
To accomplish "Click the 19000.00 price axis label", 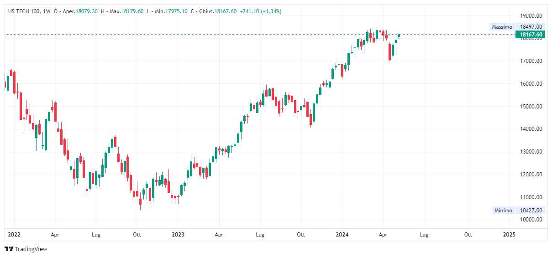I will [x=531, y=15].
